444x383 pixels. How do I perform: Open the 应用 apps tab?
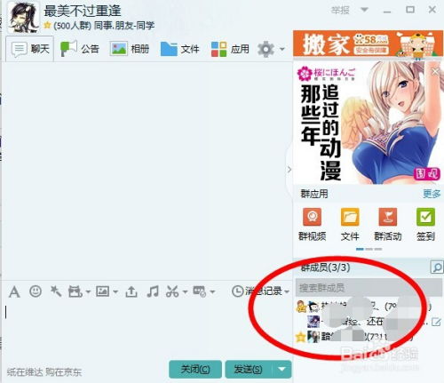[230, 49]
